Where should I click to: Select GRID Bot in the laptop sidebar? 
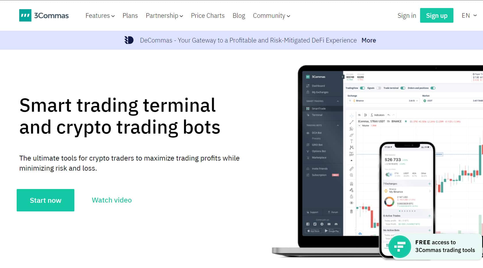click(x=317, y=145)
